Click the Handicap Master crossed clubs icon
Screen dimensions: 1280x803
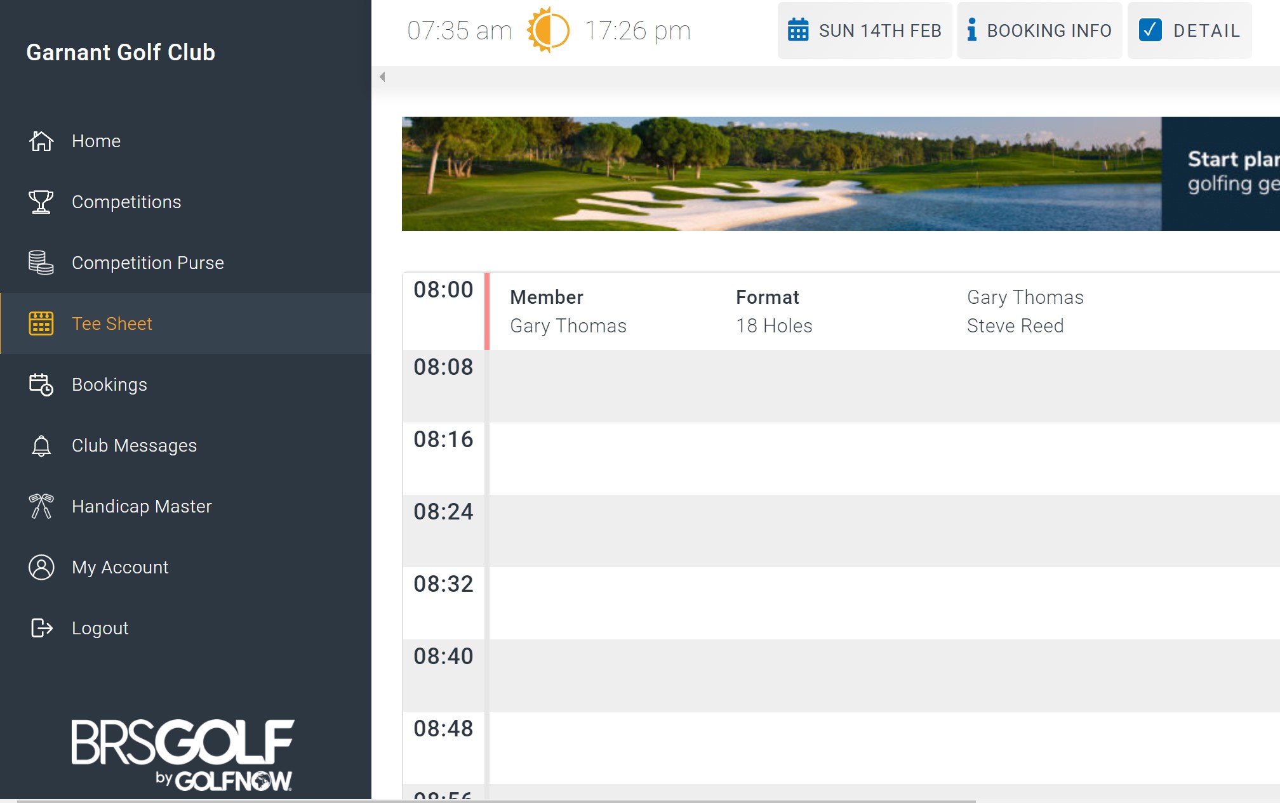41,506
